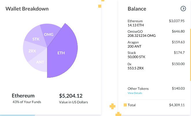This screenshot has height=116, width=191.
Task: Click the yellow square beside Total
Action: [x=125, y=105]
